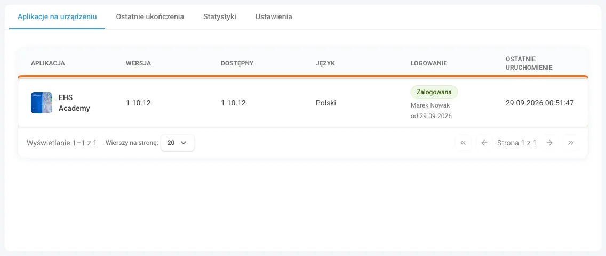
Task: Go to the Ustawienia tab
Action: pyautogui.click(x=274, y=17)
